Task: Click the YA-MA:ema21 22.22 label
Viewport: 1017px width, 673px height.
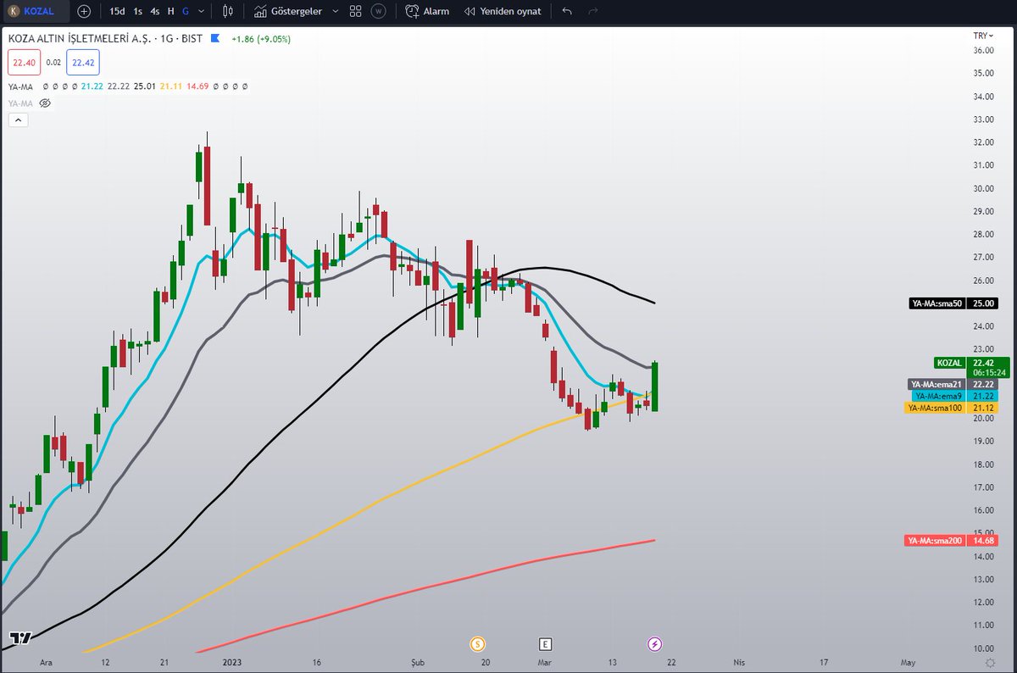Action: click(x=953, y=384)
